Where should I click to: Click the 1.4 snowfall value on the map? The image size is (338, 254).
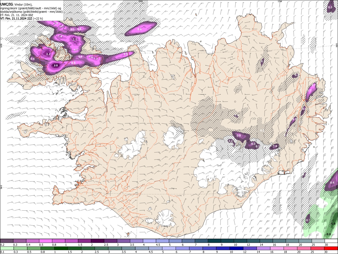click(x=60, y=36)
